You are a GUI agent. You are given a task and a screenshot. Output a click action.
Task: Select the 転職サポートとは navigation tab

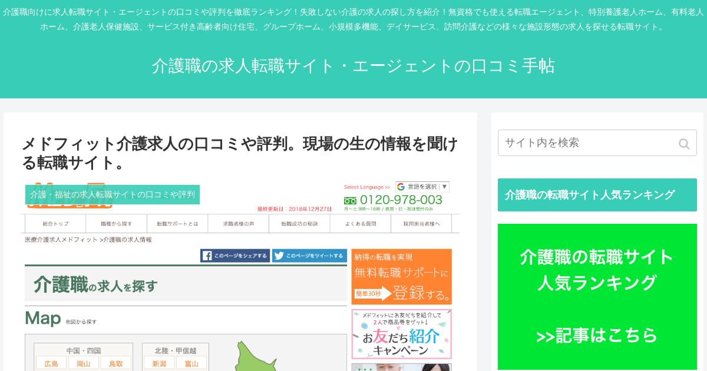point(177,224)
